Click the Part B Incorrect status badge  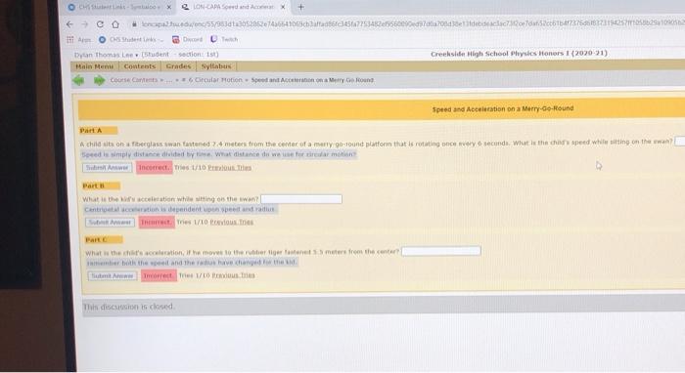(x=157, y=223)
